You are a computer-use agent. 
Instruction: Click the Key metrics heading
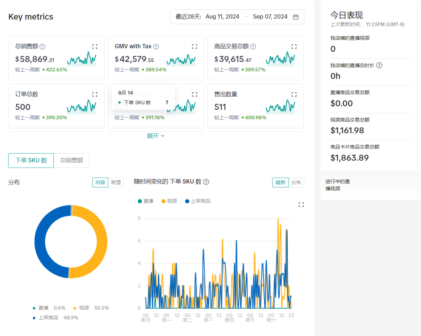[31, 17]
